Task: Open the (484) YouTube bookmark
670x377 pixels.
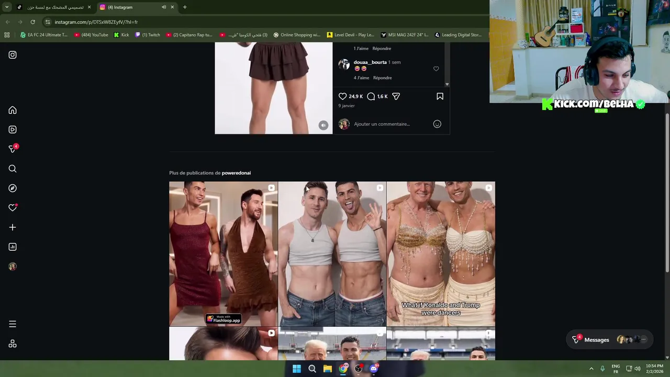Action: [91, 35]
